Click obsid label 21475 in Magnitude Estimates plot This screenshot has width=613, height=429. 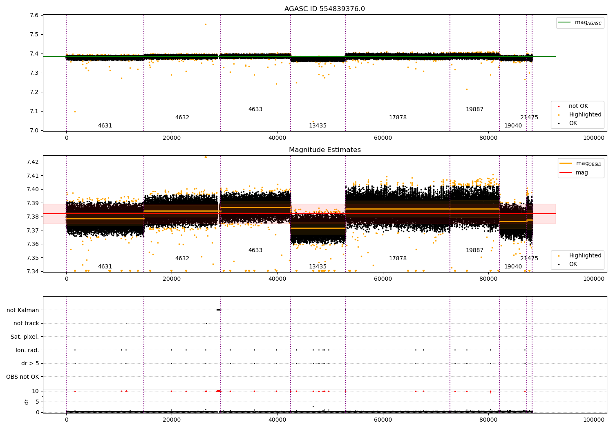coord(529,259)
